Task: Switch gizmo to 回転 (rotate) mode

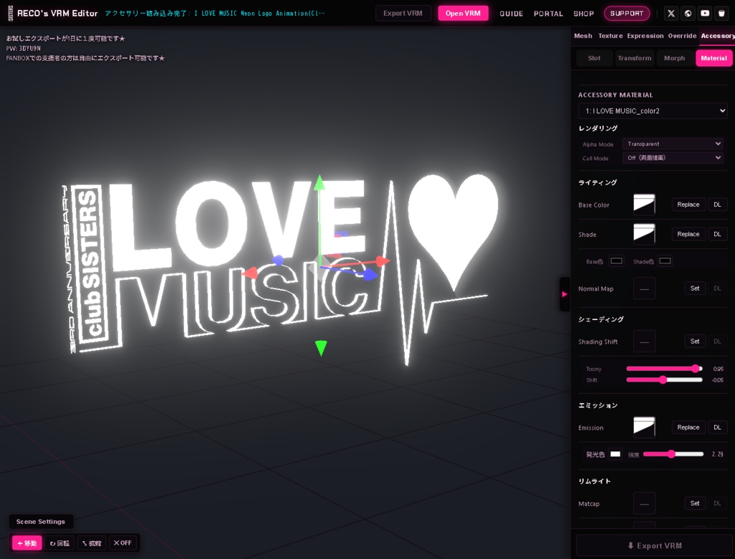Action: [x=60, y=543]
